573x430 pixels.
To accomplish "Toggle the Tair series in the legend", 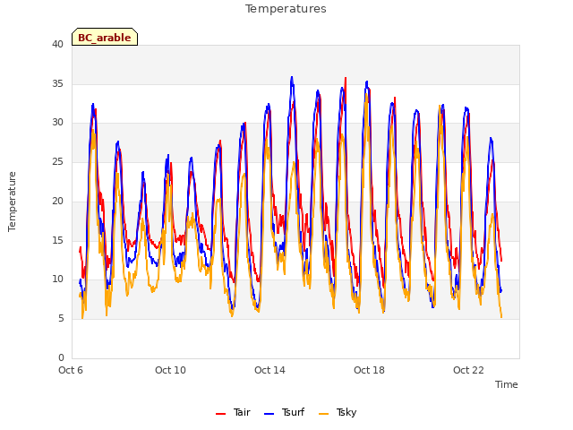I will [x=233, y=412].
